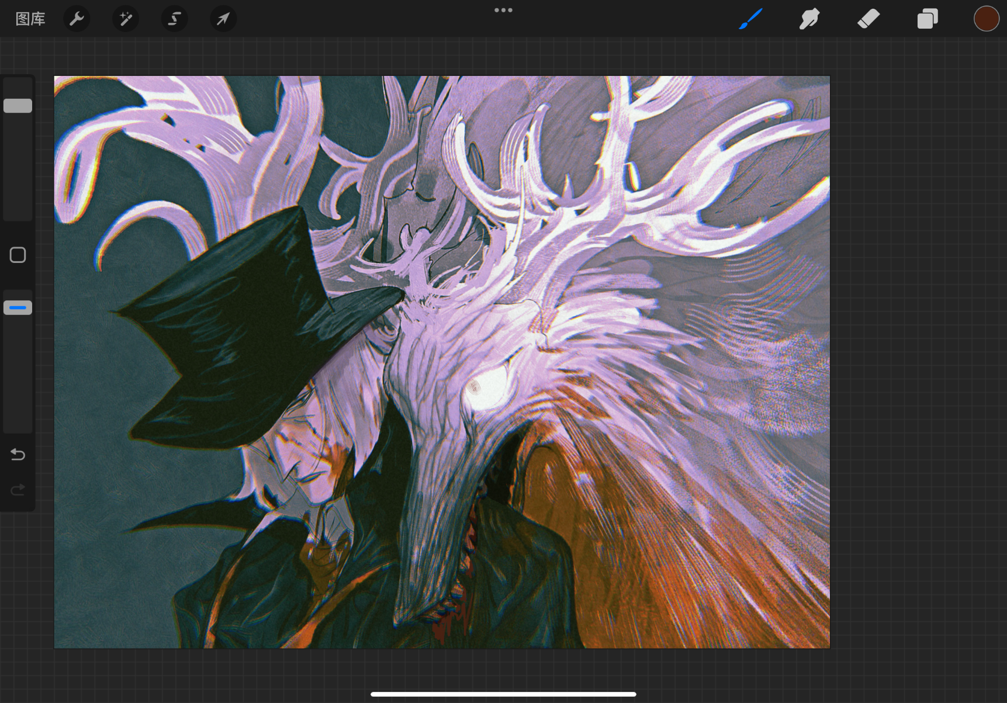Tap the blue opacity slider handle
Screen dimensions: 1007x703
coord(18,307)
